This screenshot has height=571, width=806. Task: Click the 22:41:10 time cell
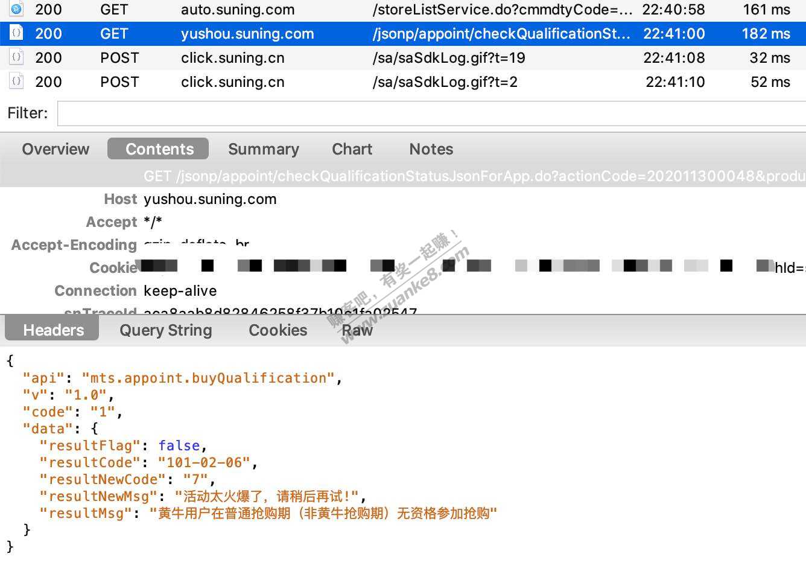(675, 82)
